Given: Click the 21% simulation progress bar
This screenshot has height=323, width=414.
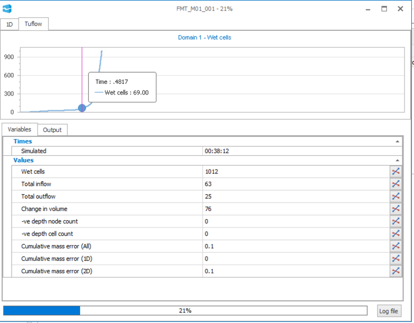Looking at the screenshot, I should tap(185, 311).
